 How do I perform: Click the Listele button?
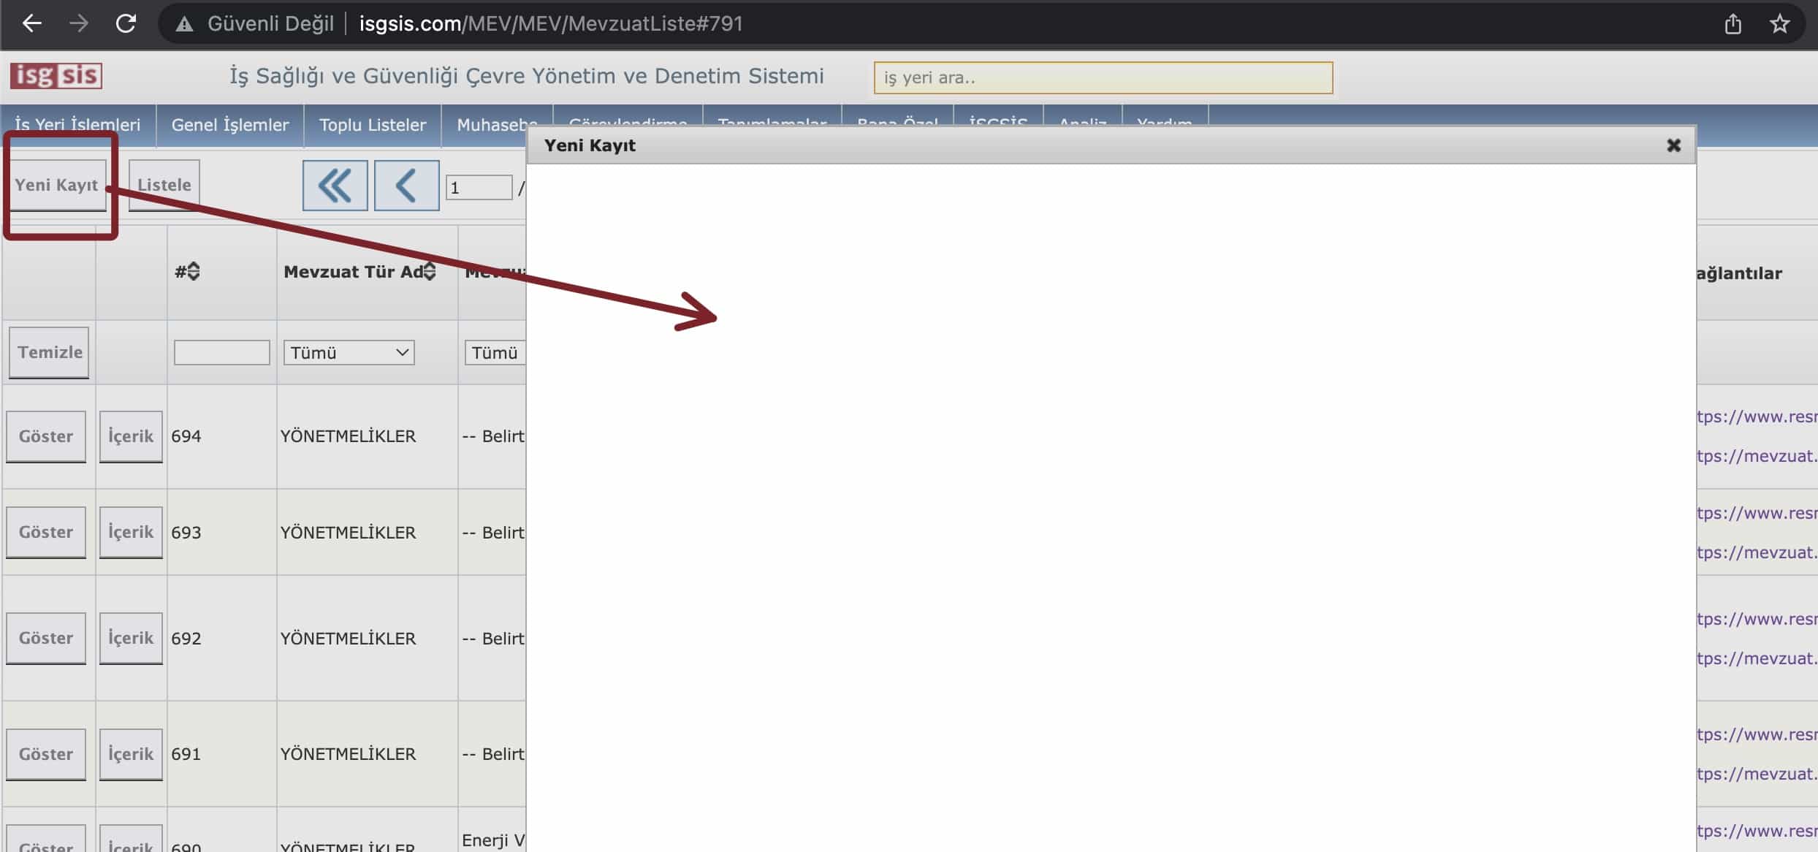(164, 185)
